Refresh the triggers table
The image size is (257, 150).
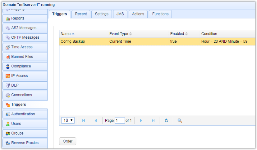point(167,121)
